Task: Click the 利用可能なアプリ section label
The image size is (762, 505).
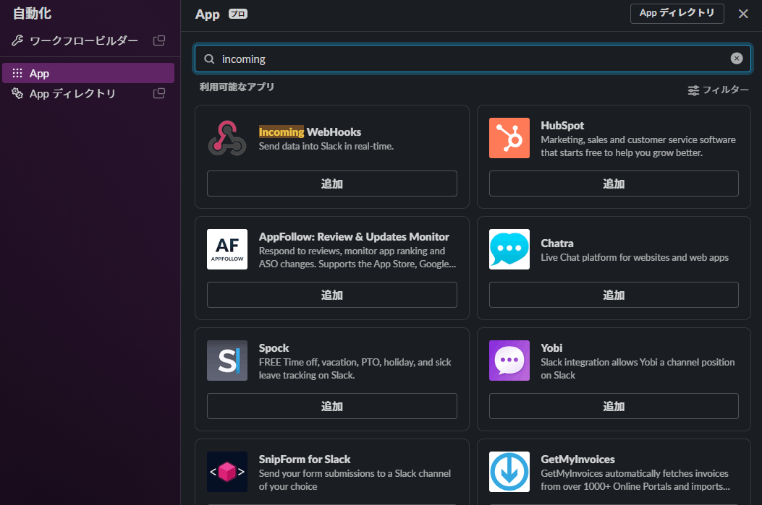Action: pyautogui.click(x=237, y=87)
